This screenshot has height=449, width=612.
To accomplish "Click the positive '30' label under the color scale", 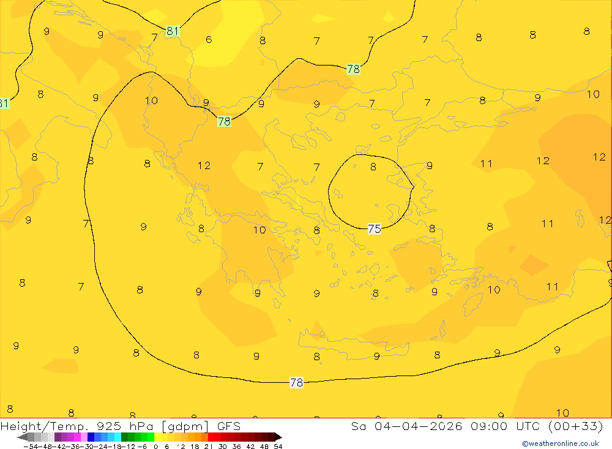I will pos(223,447).
